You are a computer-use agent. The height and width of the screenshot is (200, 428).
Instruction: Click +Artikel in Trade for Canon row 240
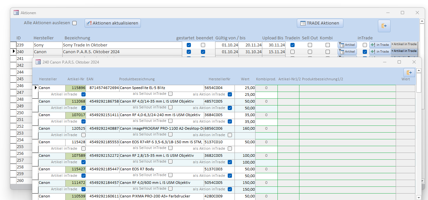pos(404,51)
